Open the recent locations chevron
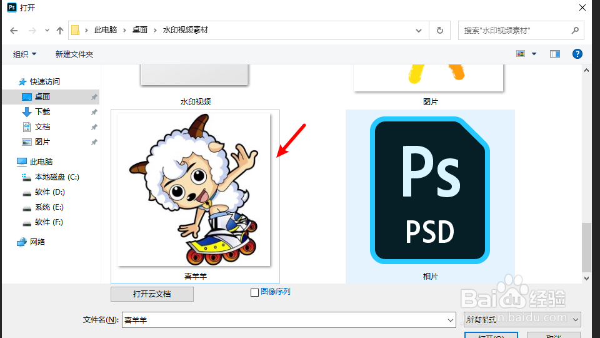The height and width of the screenshot is (338, 600). [x=47, y=30]
